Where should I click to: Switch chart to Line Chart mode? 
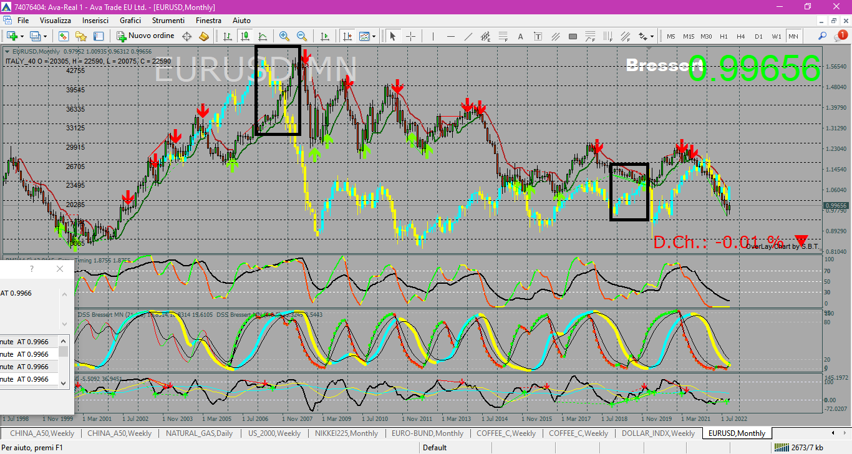point(263,36)
